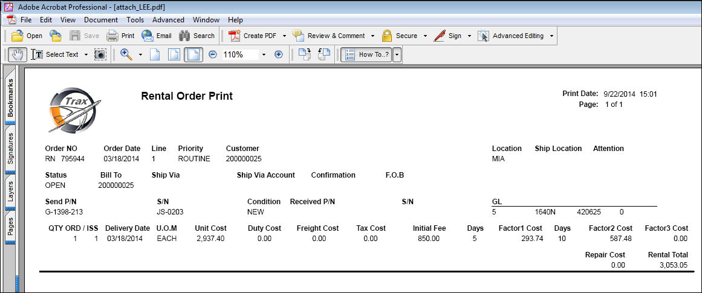The width and height of the screenshot is (702, 293).
Task: Click the Status value OPEN
Action: (56, 185)
